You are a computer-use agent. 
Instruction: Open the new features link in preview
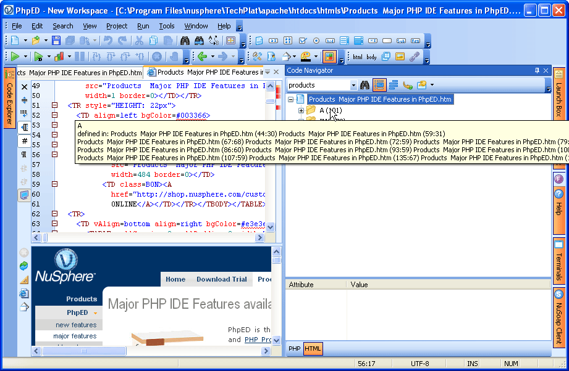point(76,325)
